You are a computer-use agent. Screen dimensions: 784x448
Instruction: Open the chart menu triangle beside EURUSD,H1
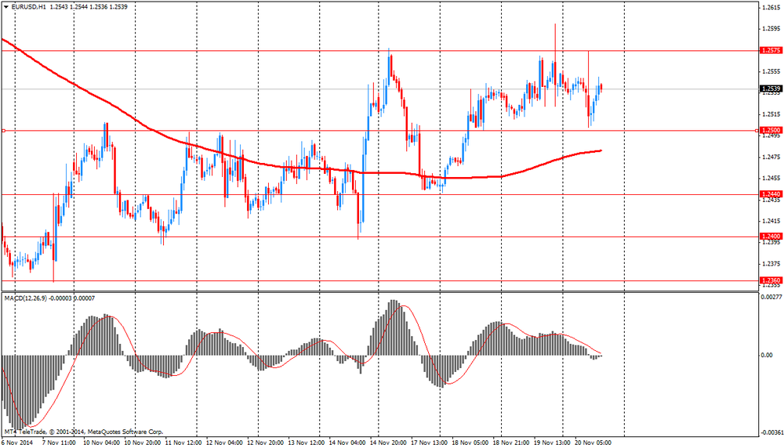pyautogui.click(x=6, y=7)
